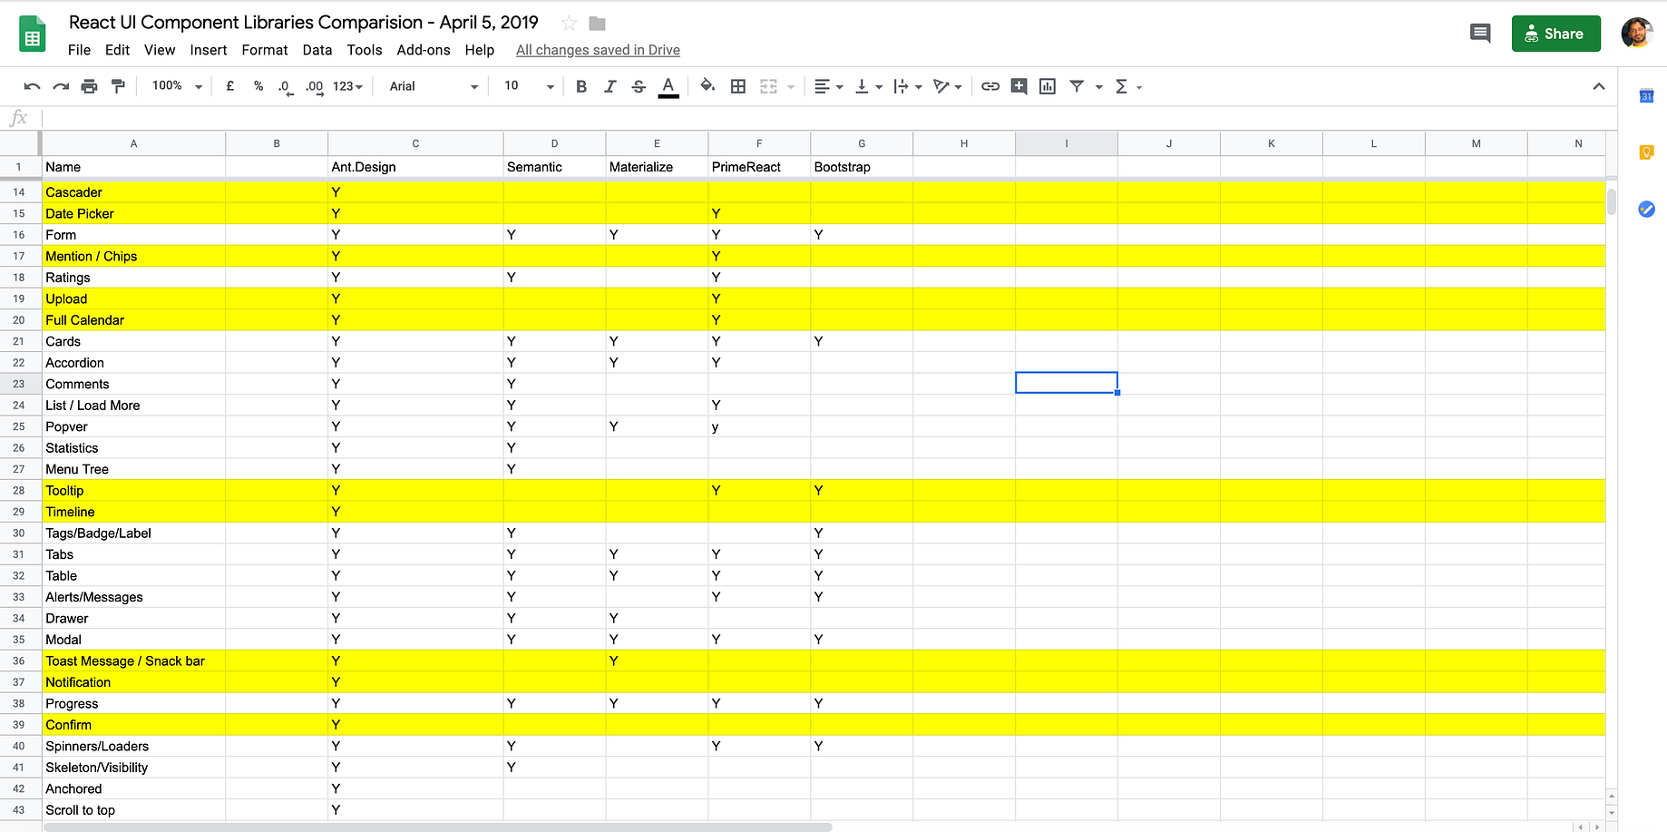Open the Data menu
This screenshot has width=1667, height=832.
pos(317,50)
